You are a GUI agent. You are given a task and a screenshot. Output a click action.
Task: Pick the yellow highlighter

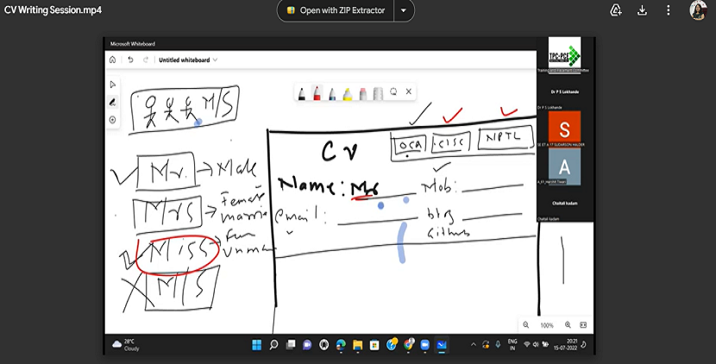pos(348,93)
